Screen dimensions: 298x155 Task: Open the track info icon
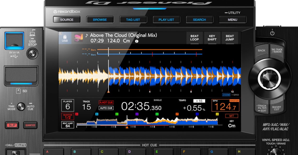[x=137, y=41]
